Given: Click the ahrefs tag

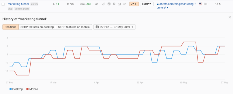Looking at the screenshot, I should (x=34, y=4).
